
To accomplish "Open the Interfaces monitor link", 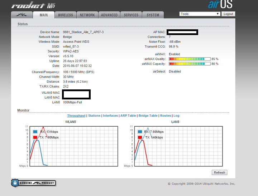I will pos(110,116).
